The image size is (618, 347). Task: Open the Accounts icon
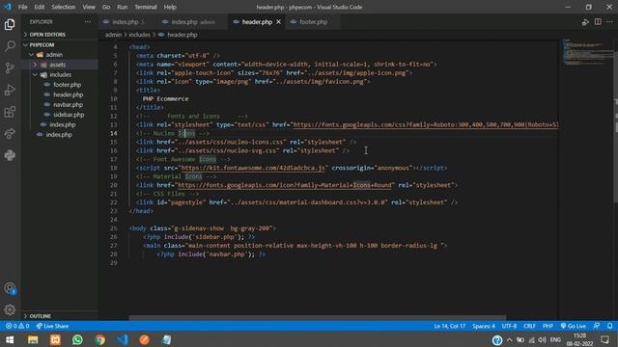click(x=10, y=288)
